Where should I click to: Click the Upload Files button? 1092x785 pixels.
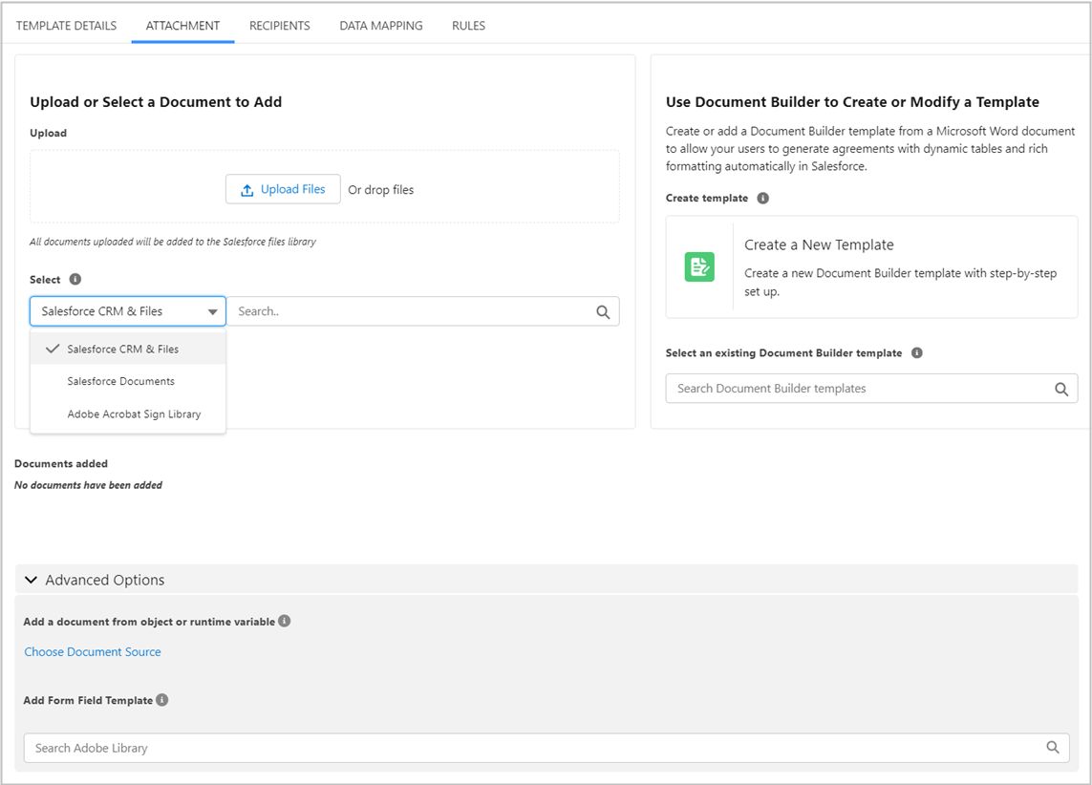tap(283, 189)
